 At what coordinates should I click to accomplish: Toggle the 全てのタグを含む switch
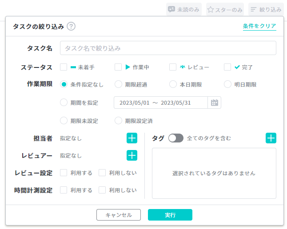point(176,138)
